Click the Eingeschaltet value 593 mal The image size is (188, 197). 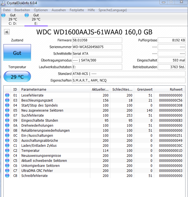(x=172, y=60)
